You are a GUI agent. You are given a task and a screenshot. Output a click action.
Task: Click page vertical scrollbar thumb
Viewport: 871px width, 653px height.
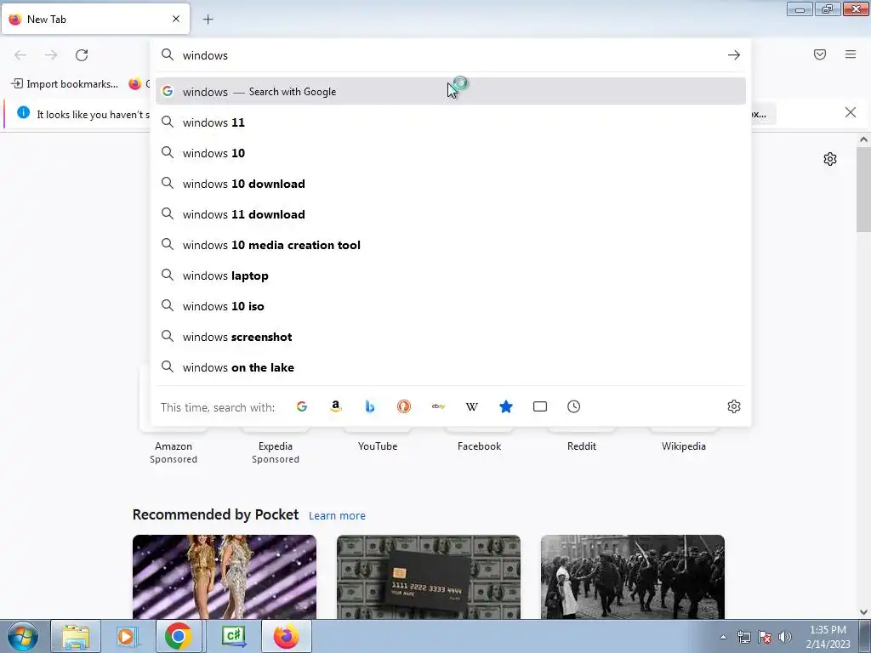(x=863, y=190)
